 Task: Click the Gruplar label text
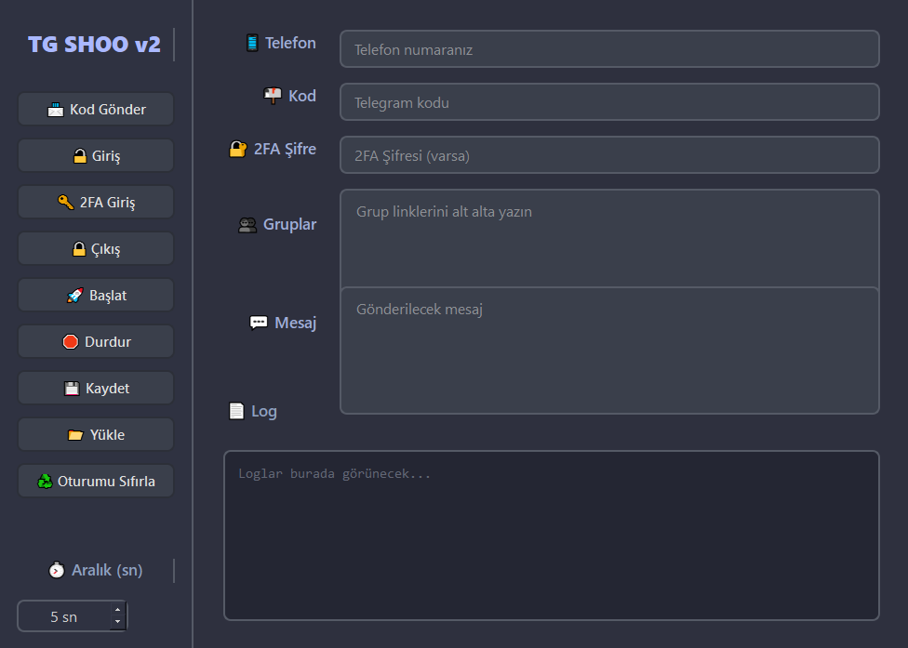pyautogui.click(x=289, y=224)
